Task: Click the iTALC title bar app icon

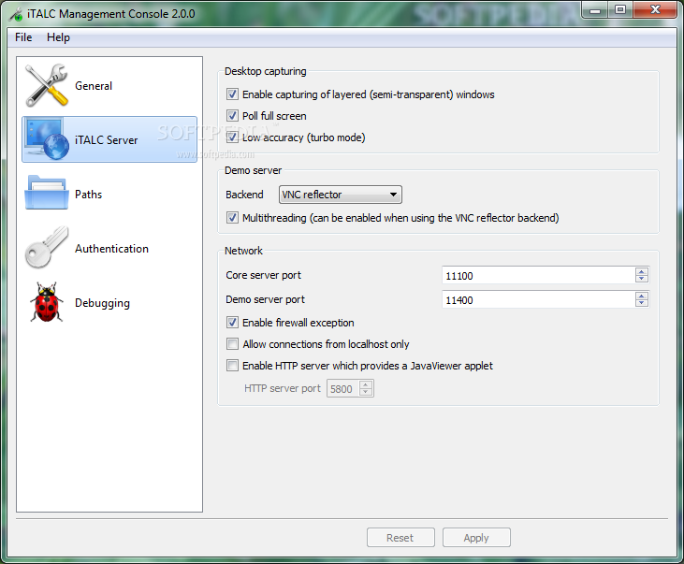Action: [x=16, y=14]
